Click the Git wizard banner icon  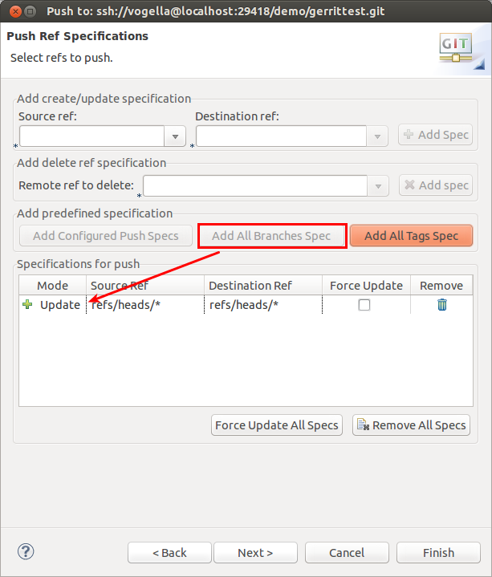456,47
